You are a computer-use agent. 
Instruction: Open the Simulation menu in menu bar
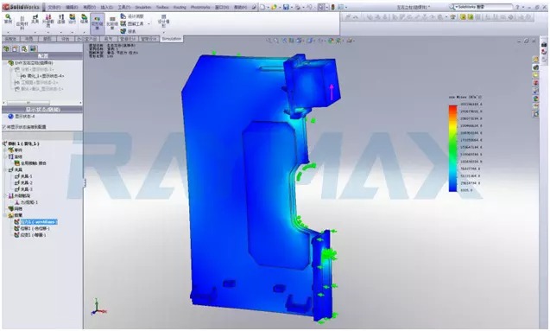(x=143, y=7)
